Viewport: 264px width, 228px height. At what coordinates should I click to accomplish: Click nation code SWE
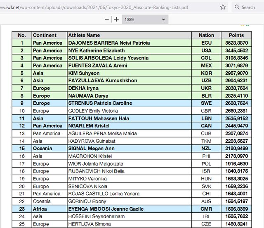pos(206,103)
